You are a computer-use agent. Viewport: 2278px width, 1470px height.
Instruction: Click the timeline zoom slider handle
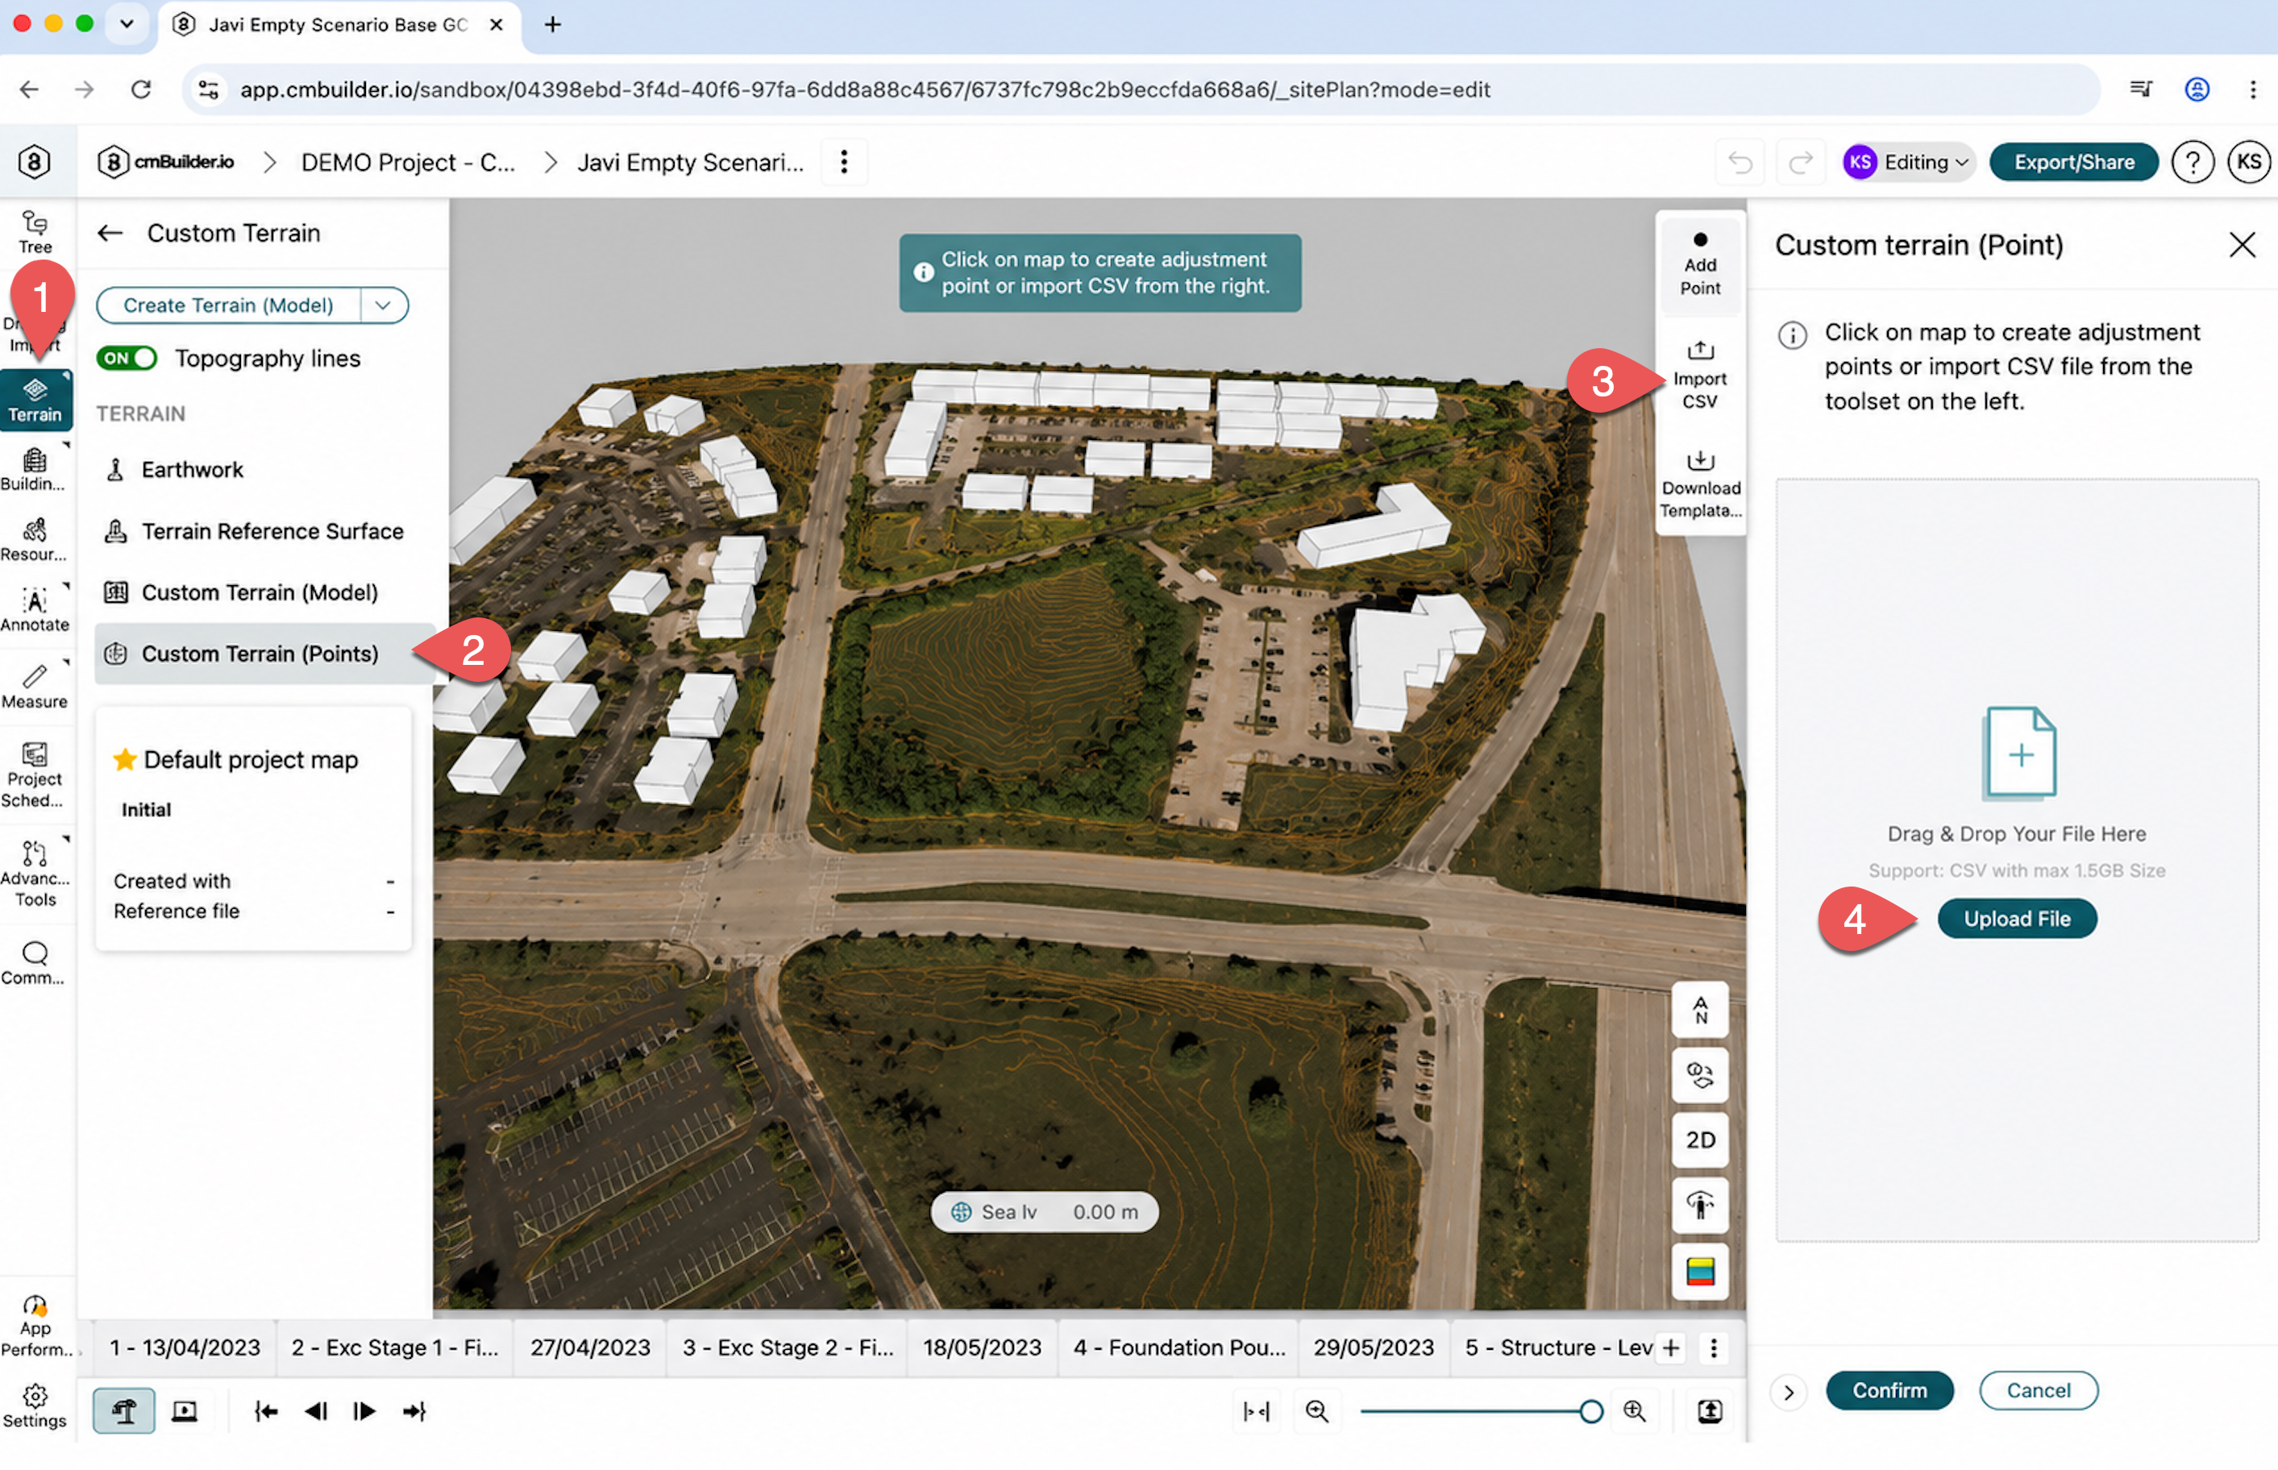coord(1590,1411)
